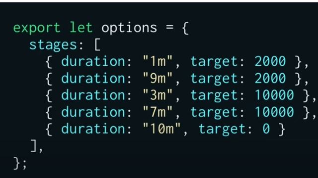Click the closing square bracket of stages

34,146
